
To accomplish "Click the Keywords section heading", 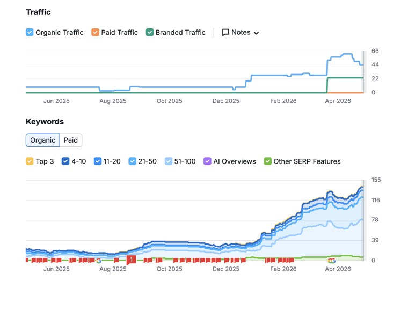I will pos(45,122).
